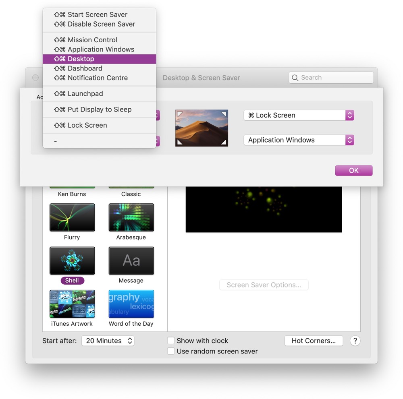Click the Ken Burns screen saver label
The height and width of the screenshot is (399, 403).
(x=72, y=194)
